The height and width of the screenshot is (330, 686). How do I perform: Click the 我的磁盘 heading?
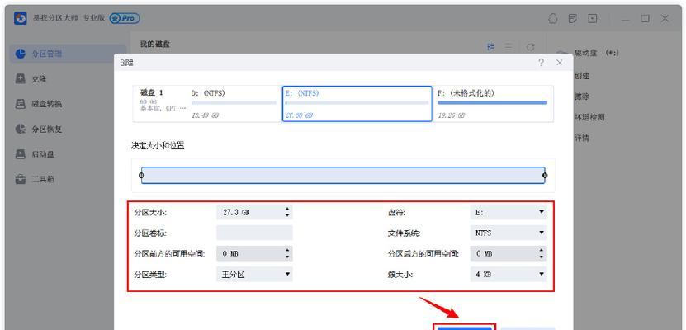click(155, 45)
